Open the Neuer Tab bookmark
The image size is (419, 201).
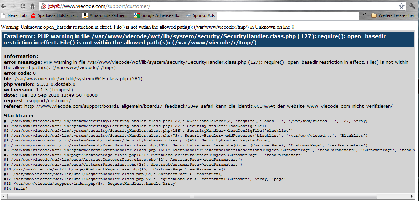coord(14,15)
